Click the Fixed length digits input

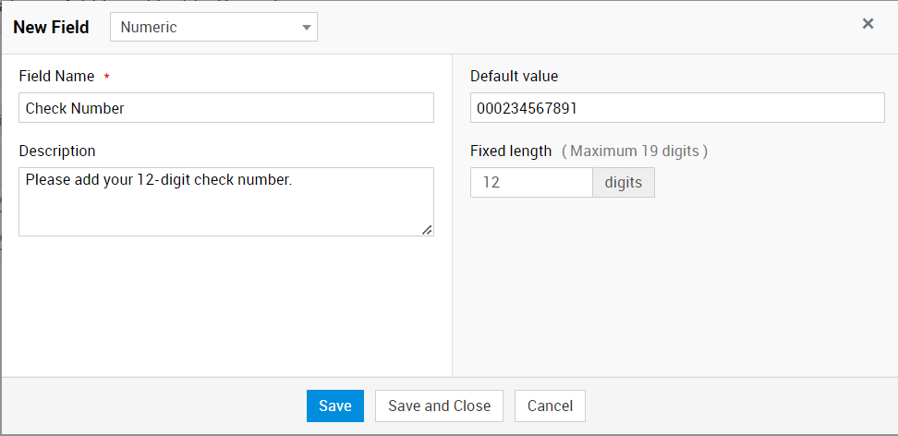[x=531, y=183]
